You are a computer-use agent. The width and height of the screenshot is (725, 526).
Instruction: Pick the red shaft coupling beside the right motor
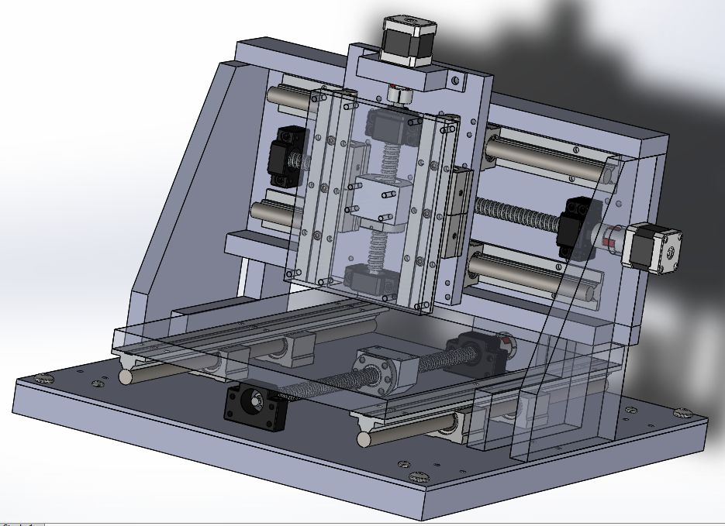pos(609,238)
